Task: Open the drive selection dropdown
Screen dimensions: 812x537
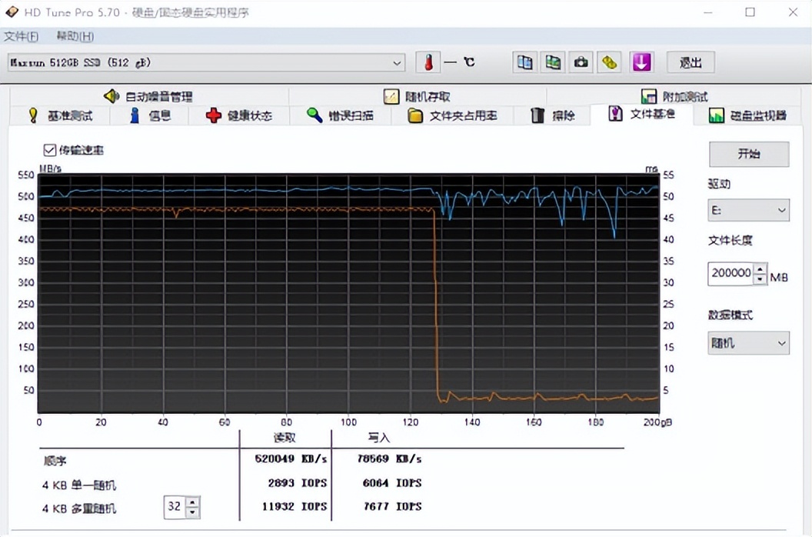Action: (396, 62)
